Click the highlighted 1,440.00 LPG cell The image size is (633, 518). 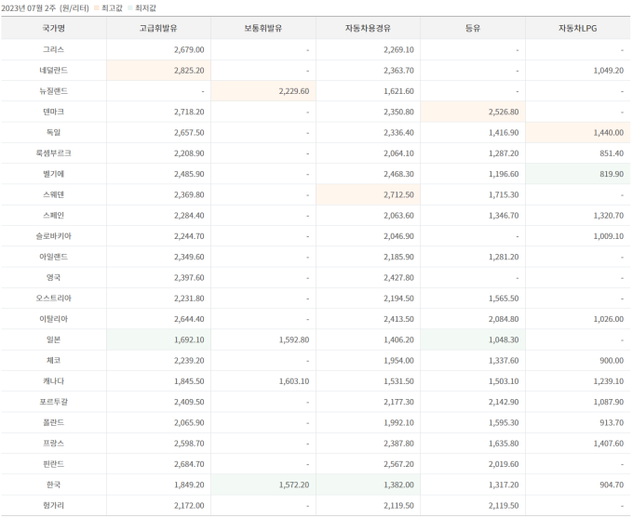(578, 132)
